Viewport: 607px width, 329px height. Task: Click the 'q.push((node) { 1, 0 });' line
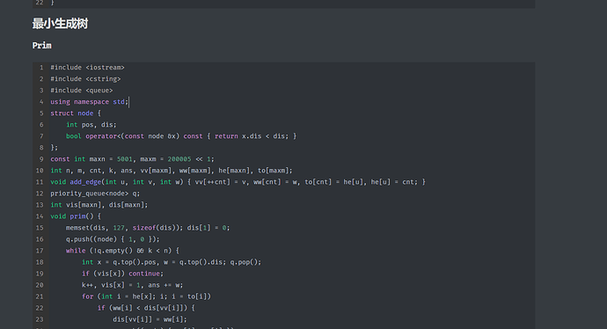(x=113, y=239)
